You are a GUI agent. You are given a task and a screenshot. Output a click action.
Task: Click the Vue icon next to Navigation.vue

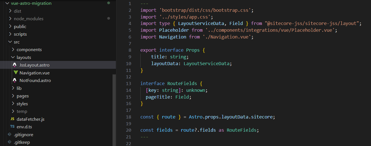[x=16, y=73]
